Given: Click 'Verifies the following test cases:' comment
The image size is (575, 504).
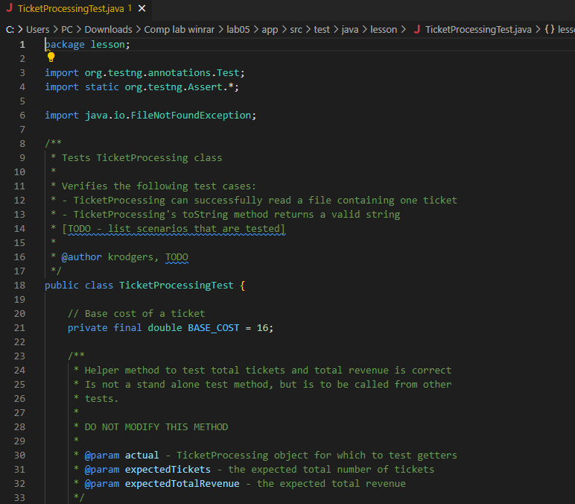Looking at the screenshot, I should point(159,186).
